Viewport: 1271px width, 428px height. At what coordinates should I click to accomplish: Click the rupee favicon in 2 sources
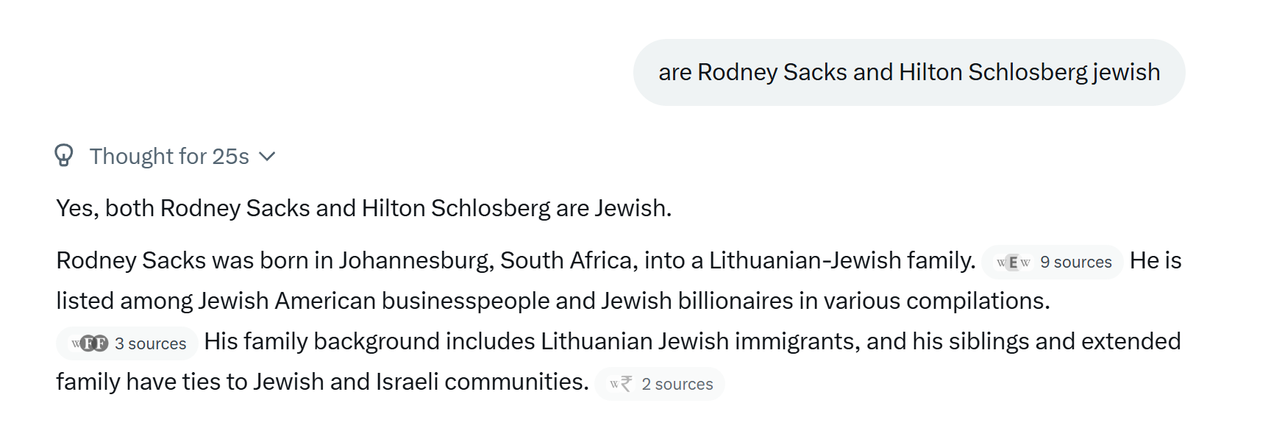click(x=627, y=384)
